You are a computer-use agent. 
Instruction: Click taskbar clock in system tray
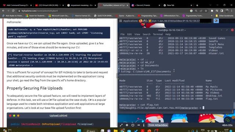point(226,131)
